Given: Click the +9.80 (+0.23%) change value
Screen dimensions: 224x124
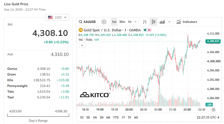Looking at the screenshot, I should click(x=56, y=42).
